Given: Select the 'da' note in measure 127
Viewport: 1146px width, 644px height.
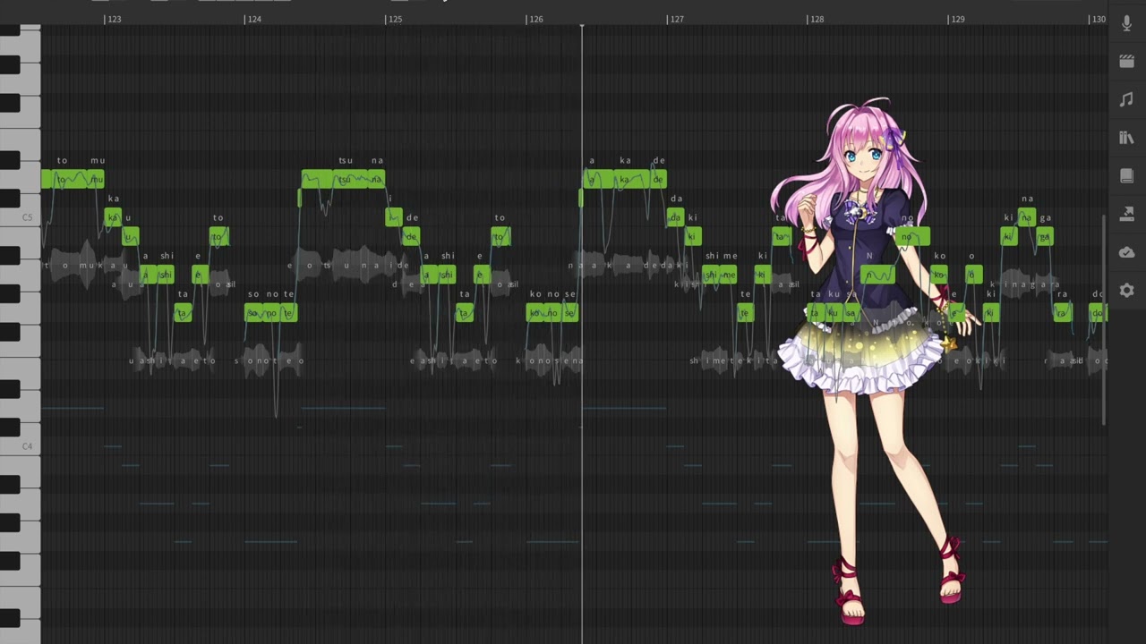Looking at the screenshot, I should (676, 218).
